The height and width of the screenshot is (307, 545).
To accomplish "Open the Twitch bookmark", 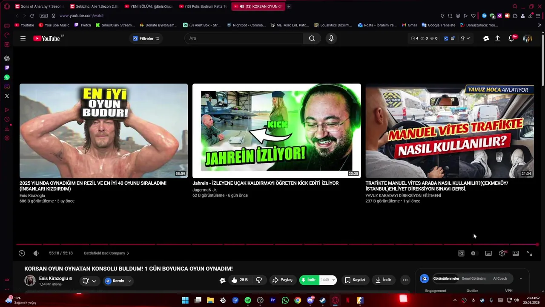I will pos(83,25).
